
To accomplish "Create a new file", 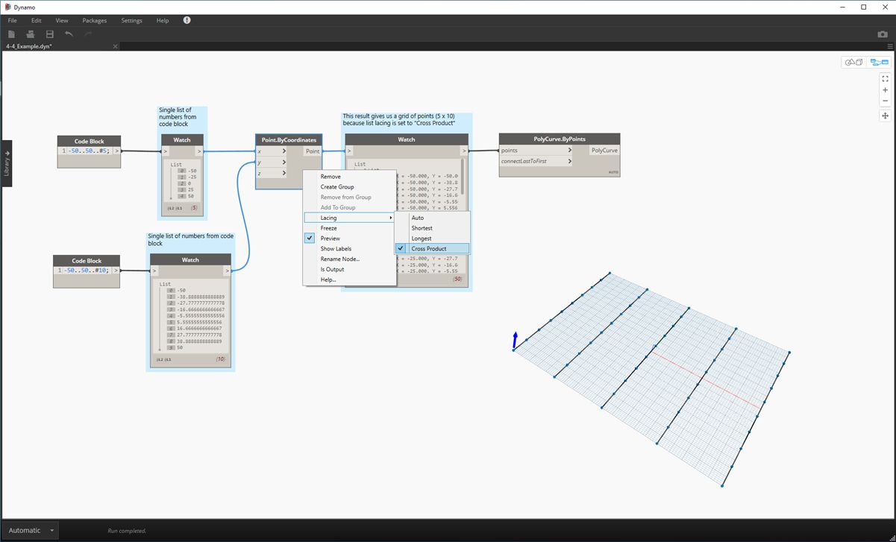I will click(x=11, y=34).
